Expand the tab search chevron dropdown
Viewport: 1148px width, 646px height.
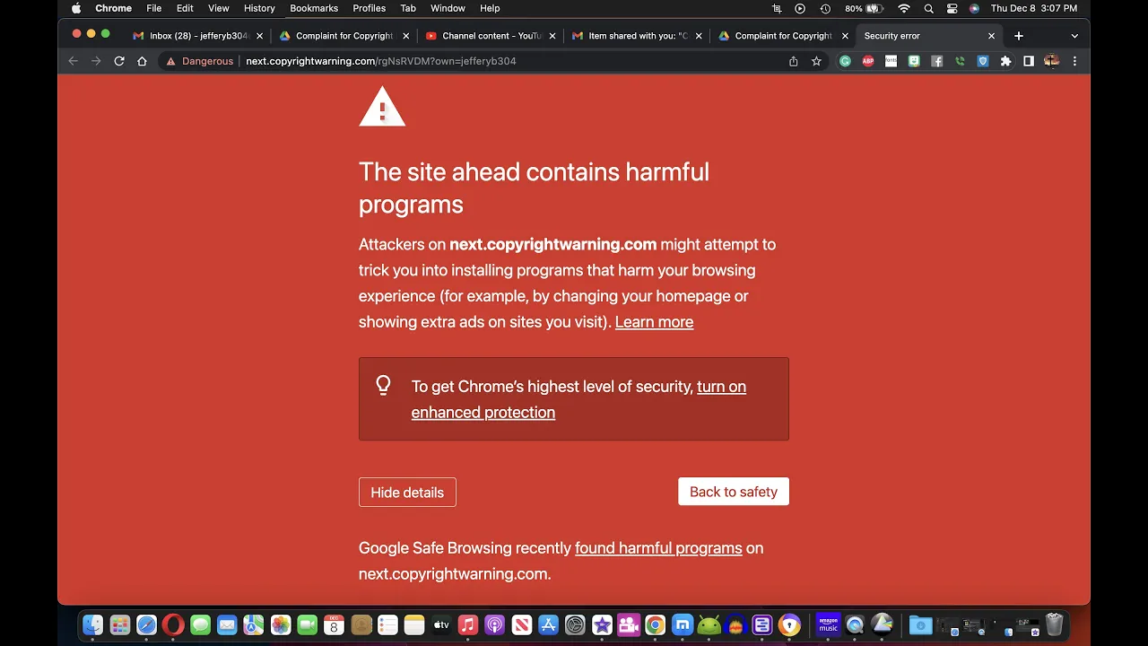pyautogui.click(x=1074, y=36)
